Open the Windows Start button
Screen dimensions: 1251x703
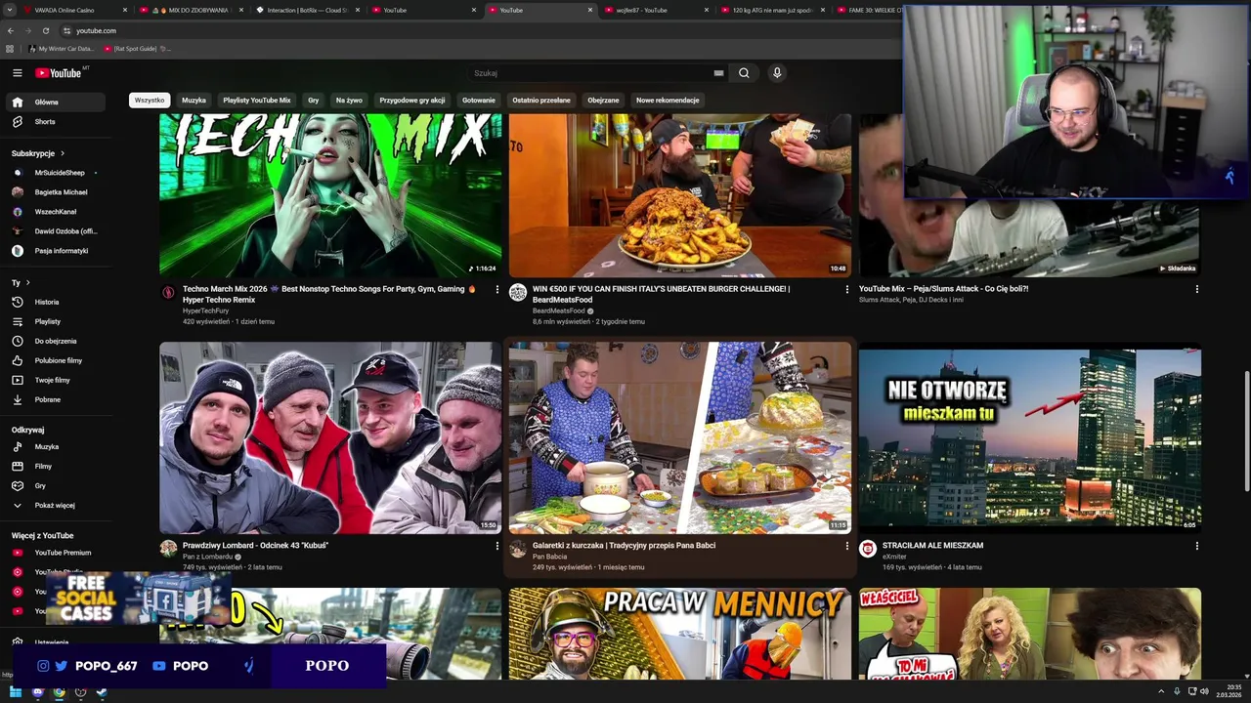click(x=15, y=692)
